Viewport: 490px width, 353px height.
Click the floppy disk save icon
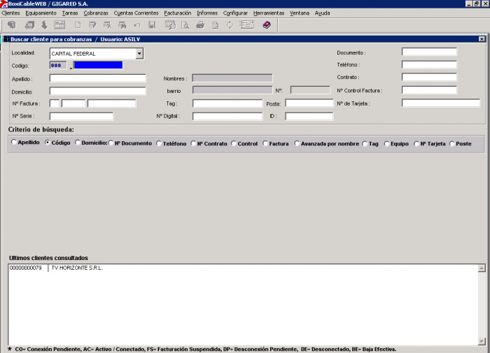(x=152, y=25)
